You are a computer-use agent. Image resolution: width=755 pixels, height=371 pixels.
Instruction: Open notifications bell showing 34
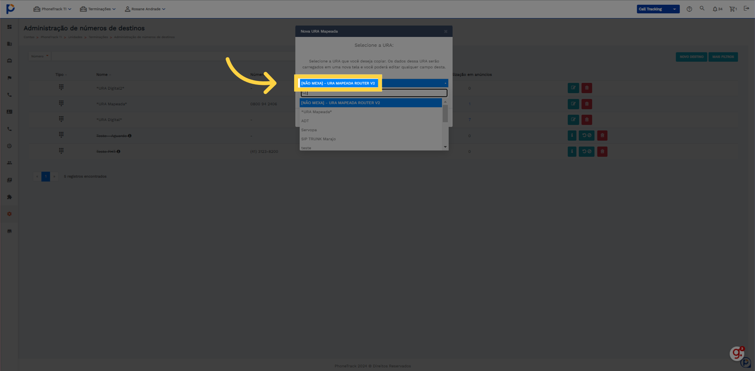[x=717, y=9]
